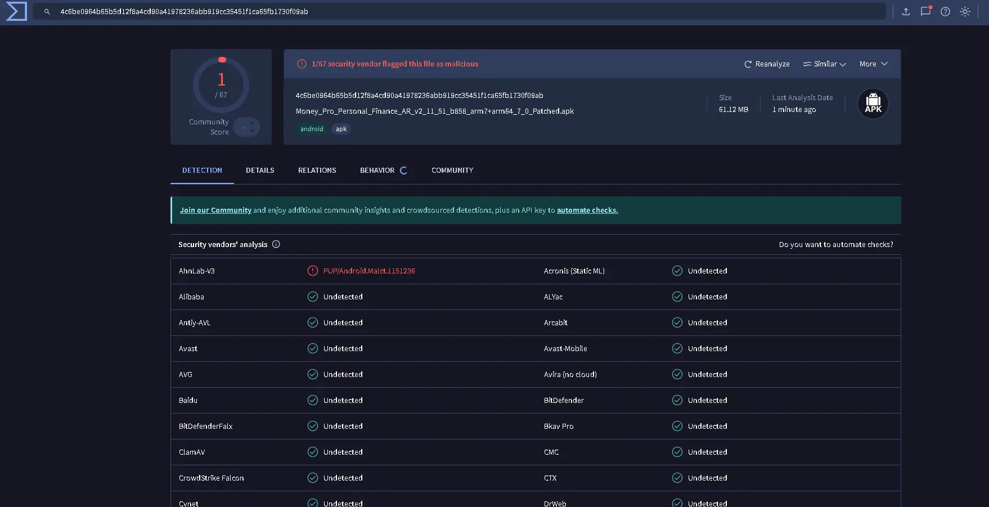The image size is (989, 507).
Task: Click the green check icon for CMC
Action: (677, 452)
